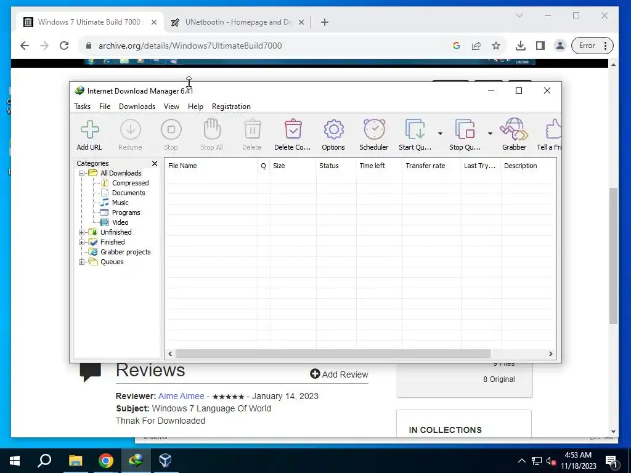
Task: Select Programs category in tree
Action: pyautogui.click(x=126, y=212)
